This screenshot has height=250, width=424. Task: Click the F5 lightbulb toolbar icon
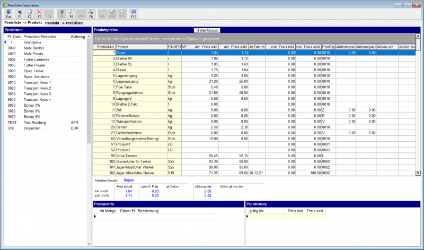coord(61,14)
